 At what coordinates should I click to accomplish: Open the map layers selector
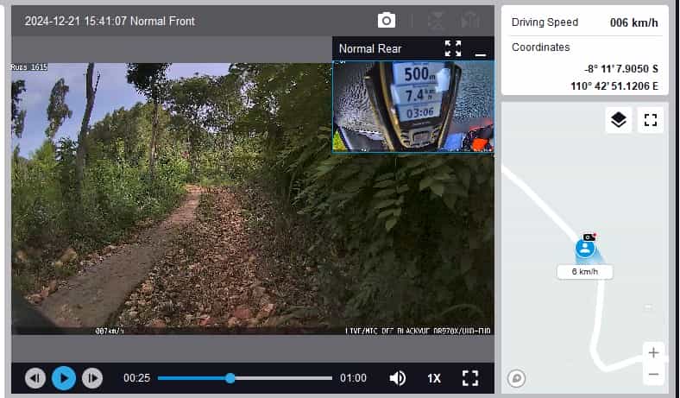pyautogui.click(x=618, y=120)
